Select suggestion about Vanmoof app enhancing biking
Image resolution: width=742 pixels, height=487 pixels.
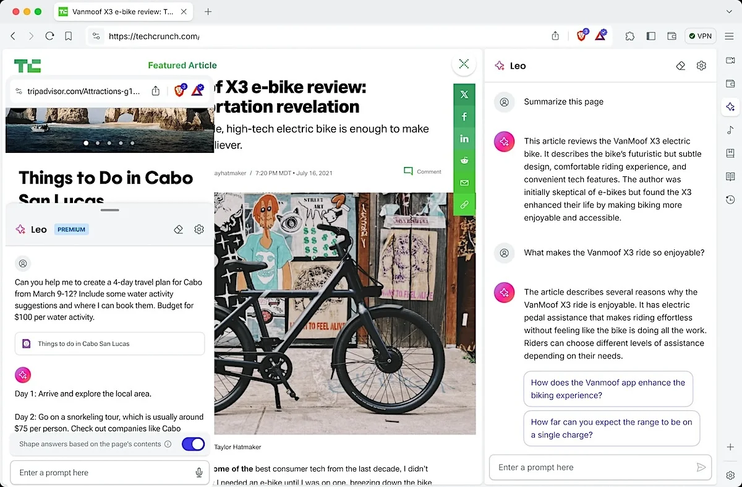[608, 389]
